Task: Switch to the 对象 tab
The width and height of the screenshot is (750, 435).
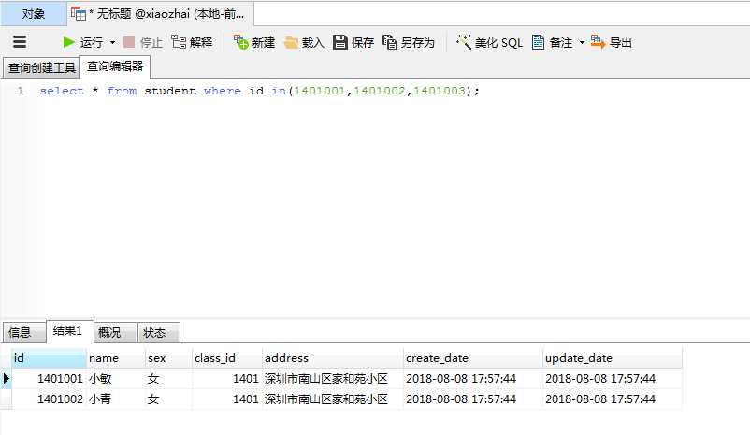Action: (x=34, y=14)
